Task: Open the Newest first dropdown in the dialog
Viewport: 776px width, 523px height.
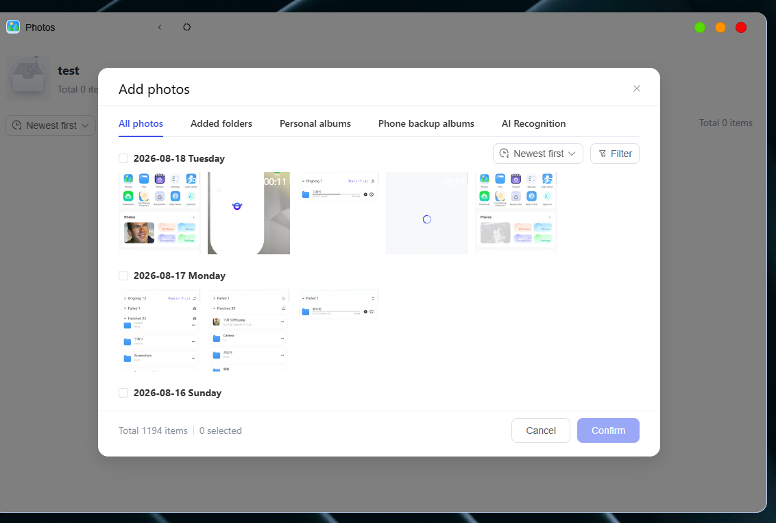Action: (538, 154)
